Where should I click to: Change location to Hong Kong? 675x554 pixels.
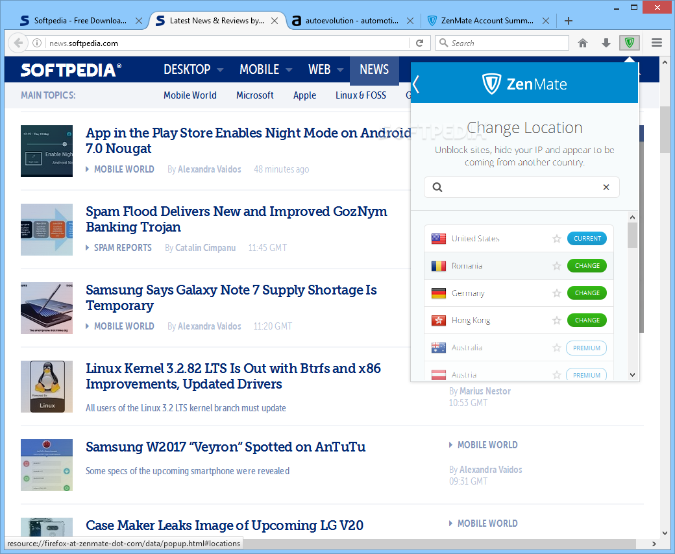587,320
